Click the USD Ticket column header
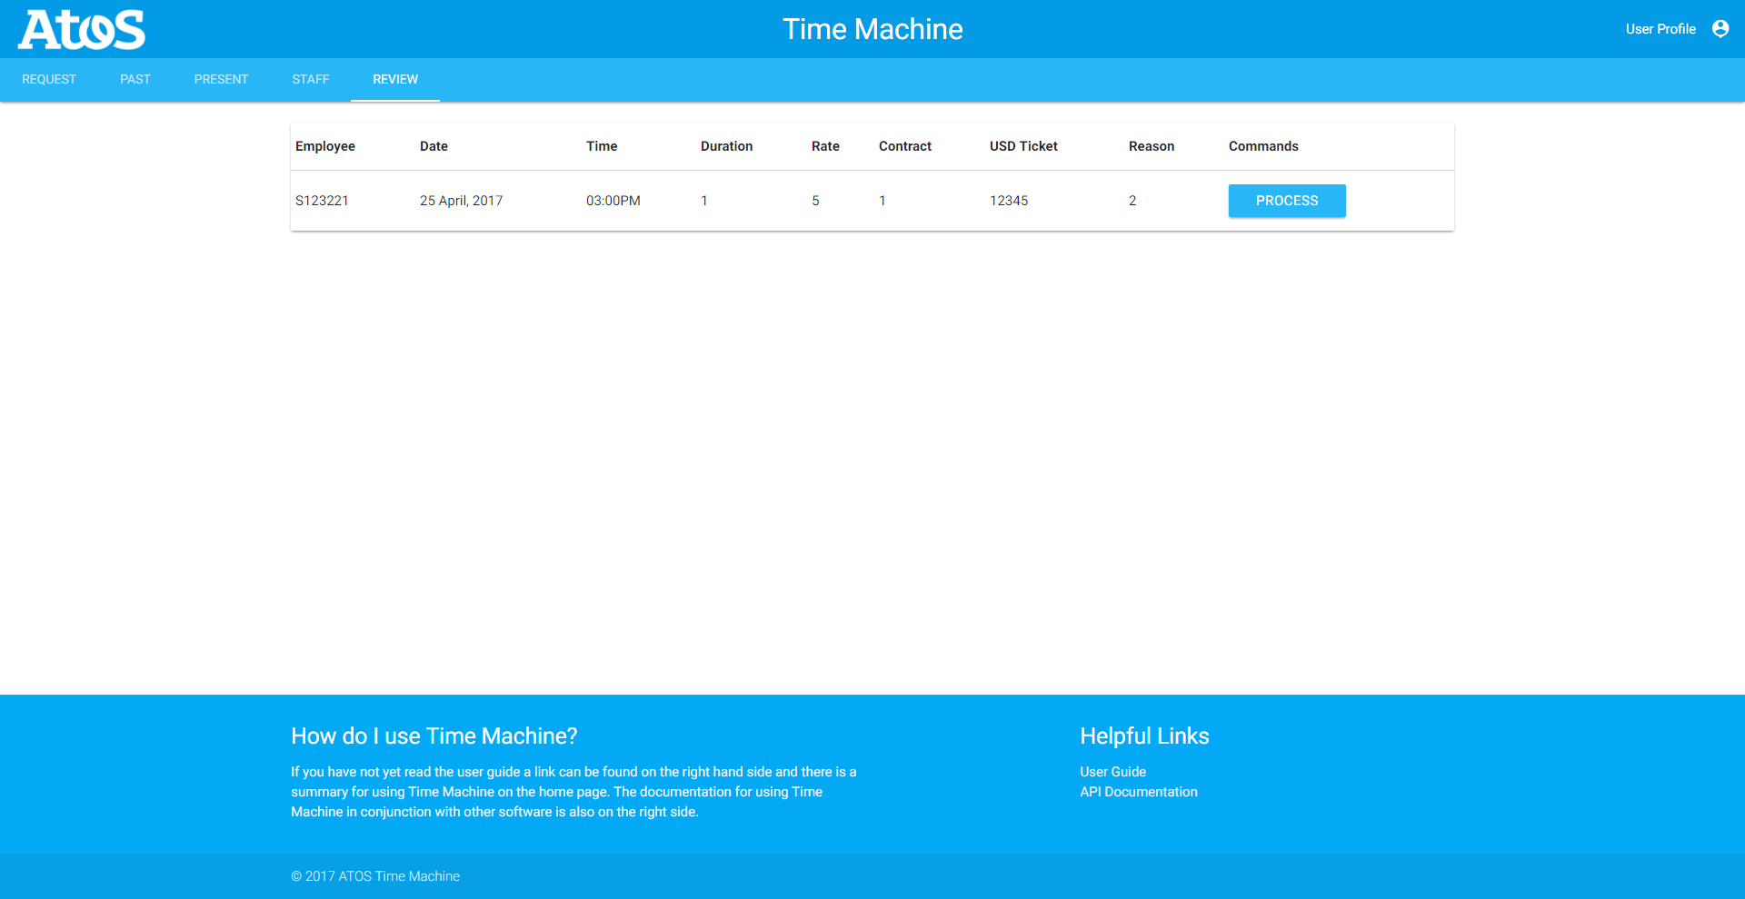Image resolution: width=1745 pixels, height=899 pixels. pos(1023,146)
